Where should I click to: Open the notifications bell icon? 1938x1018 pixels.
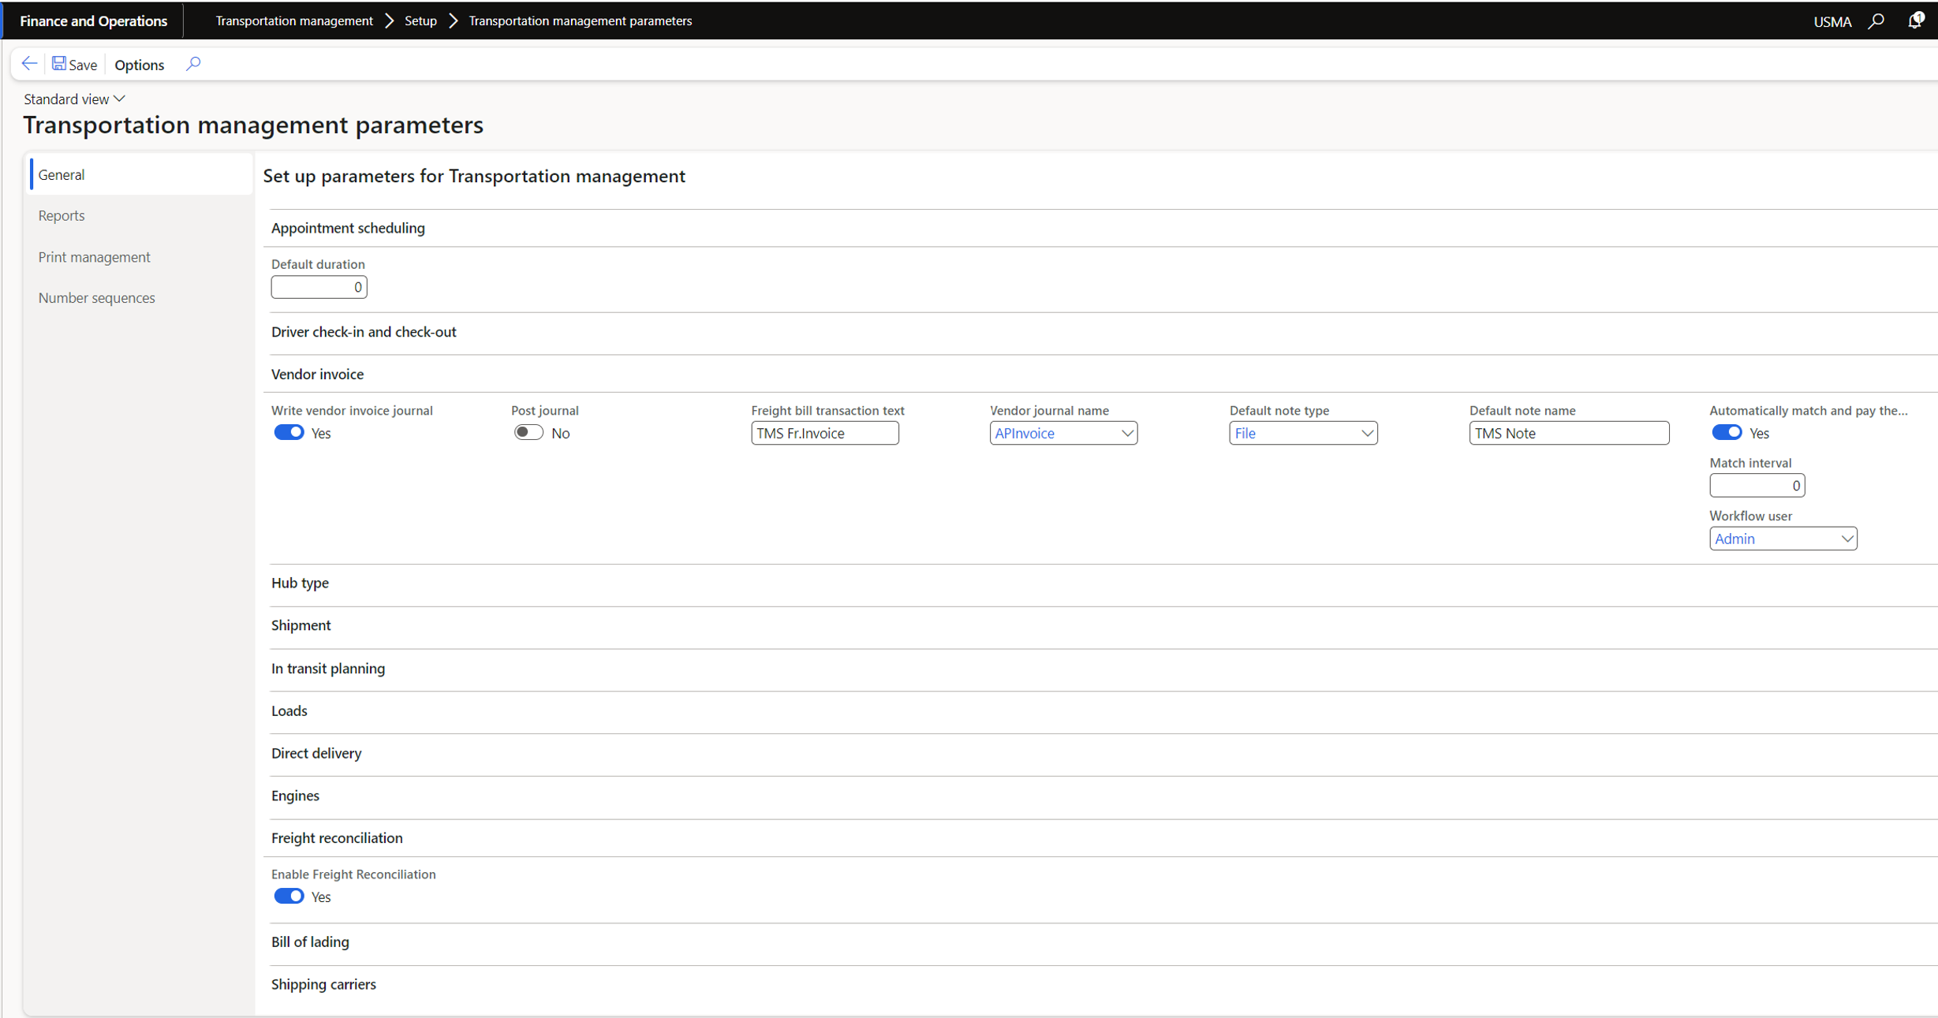(x=1915, y=21)
